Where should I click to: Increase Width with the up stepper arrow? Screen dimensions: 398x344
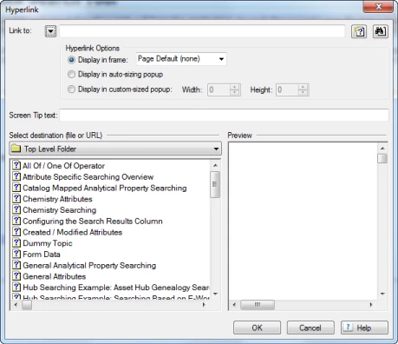[235, 87]
